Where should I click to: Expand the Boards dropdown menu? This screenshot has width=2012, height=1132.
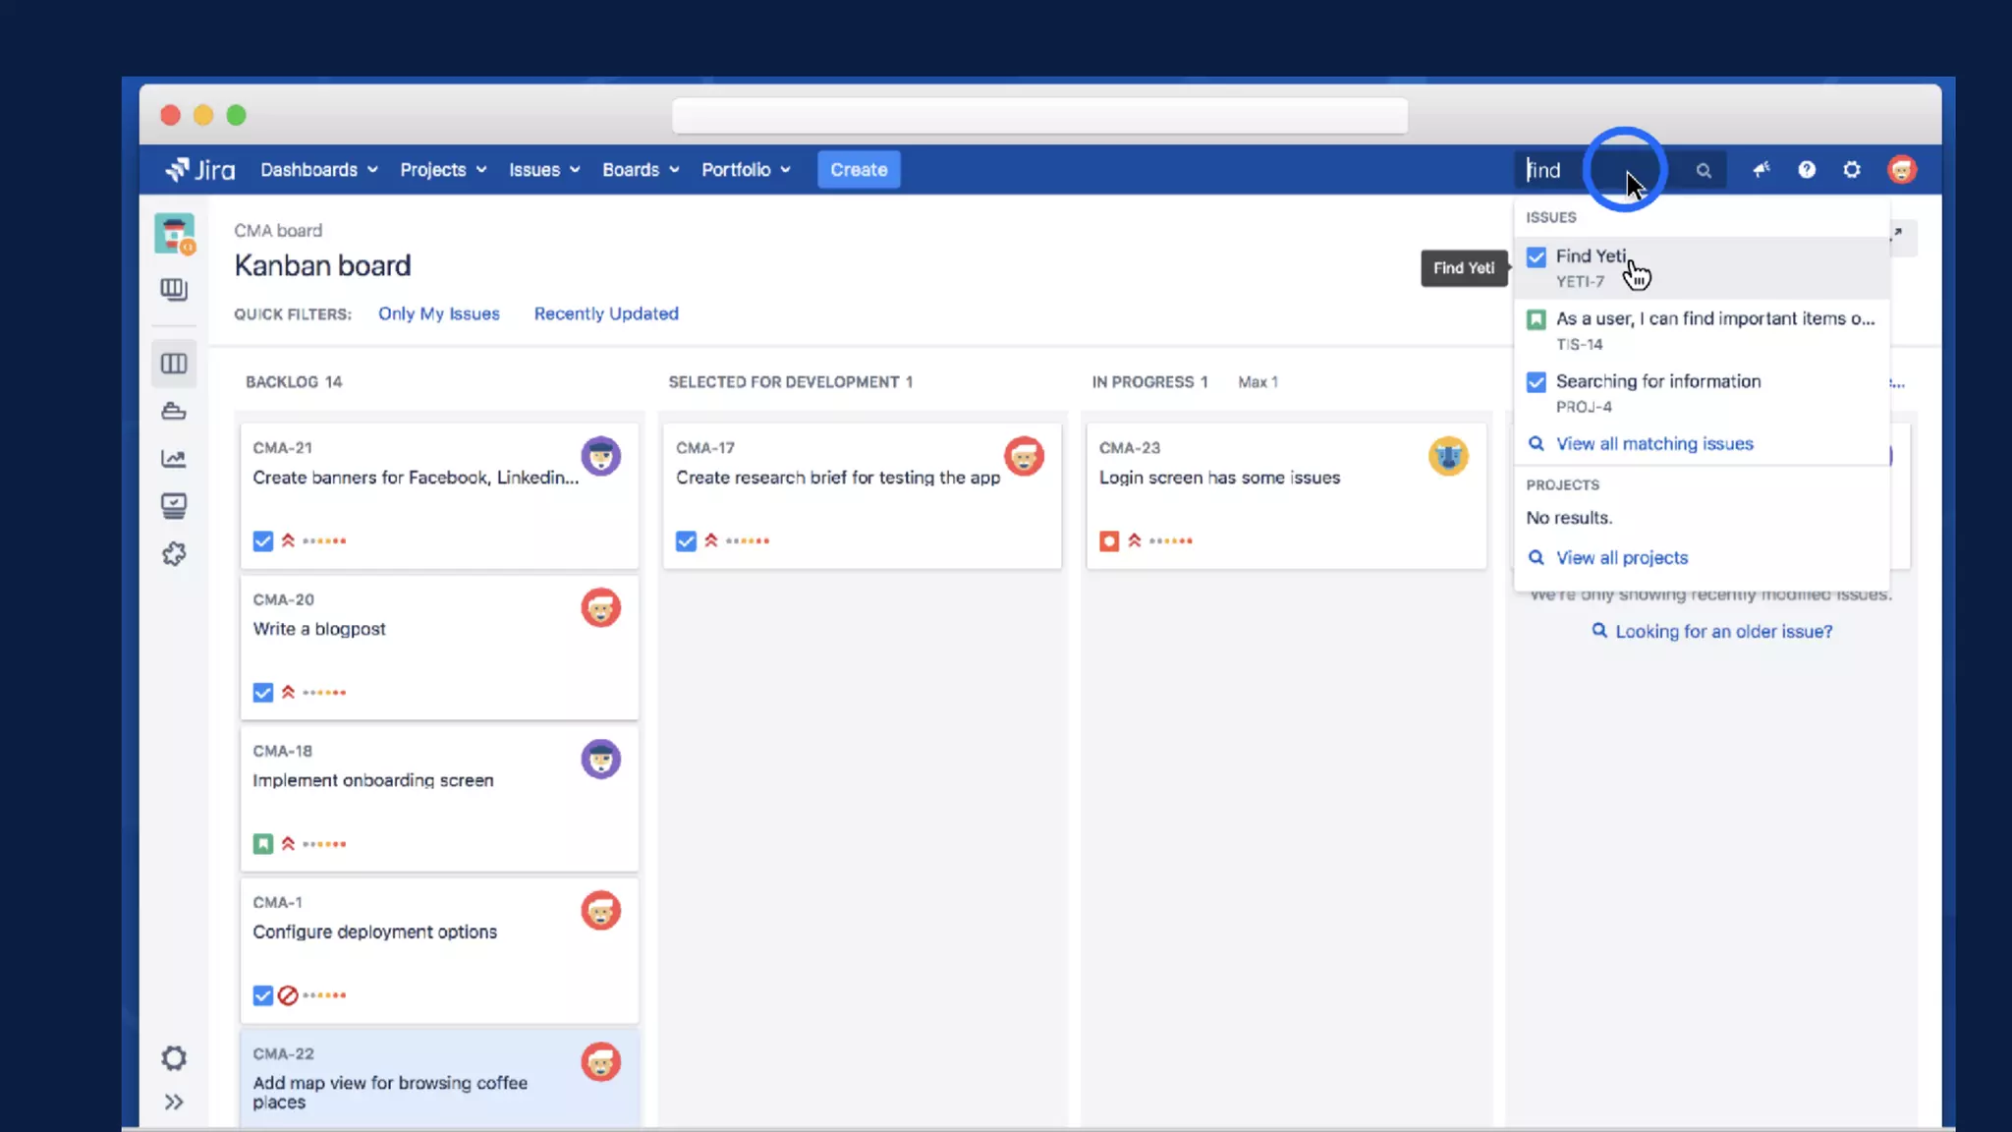point(641,170)
